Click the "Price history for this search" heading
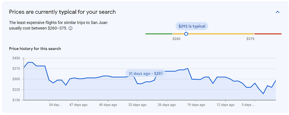 (35, 49)
